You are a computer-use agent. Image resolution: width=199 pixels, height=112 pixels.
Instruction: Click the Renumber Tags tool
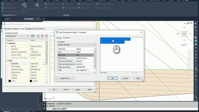103,8
